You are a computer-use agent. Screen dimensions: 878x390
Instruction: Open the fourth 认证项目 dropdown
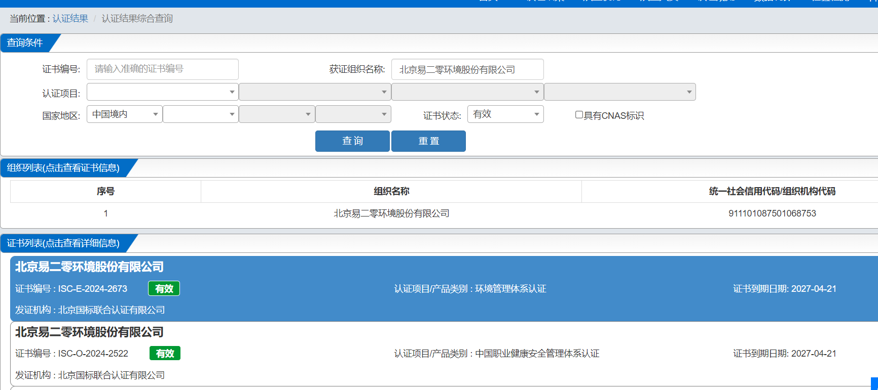pyautogui.click(x=620, y=92)
